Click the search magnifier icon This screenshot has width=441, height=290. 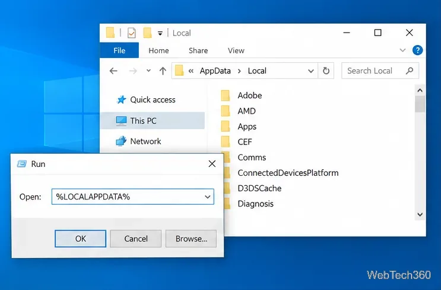tap(410, 70)
